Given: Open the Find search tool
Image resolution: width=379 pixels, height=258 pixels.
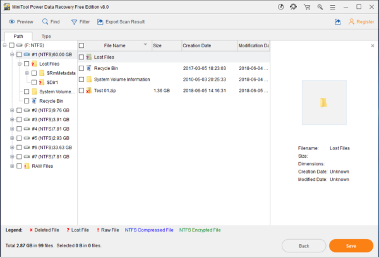Looking at the screenshot, I should (x=51, y=21).
